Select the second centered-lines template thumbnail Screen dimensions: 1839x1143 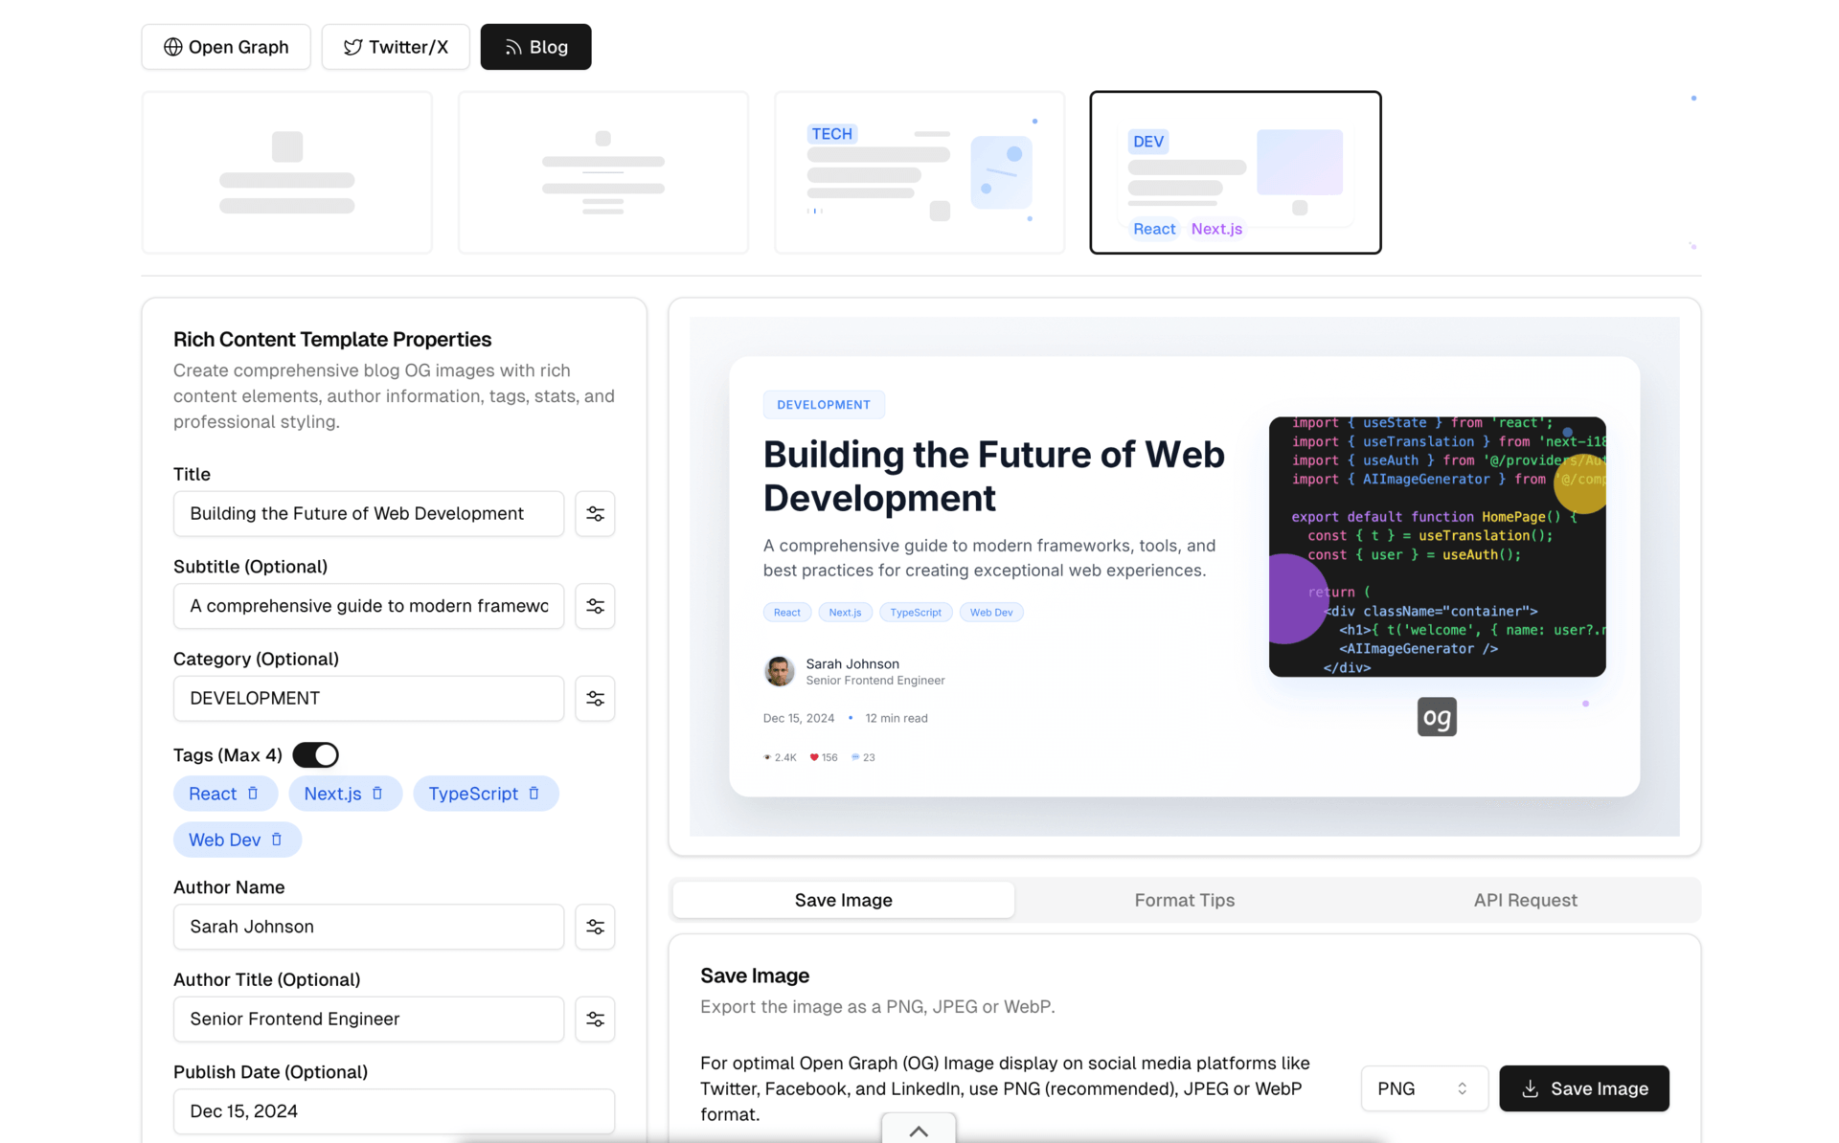pyautogui.click(x=603, y=172)
